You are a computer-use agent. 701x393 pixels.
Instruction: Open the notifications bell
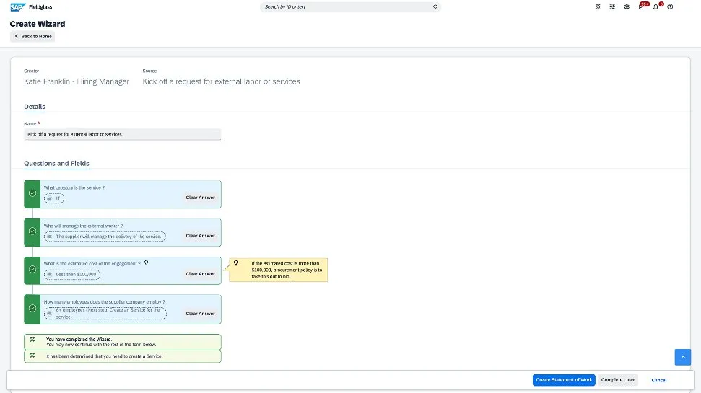656,6
